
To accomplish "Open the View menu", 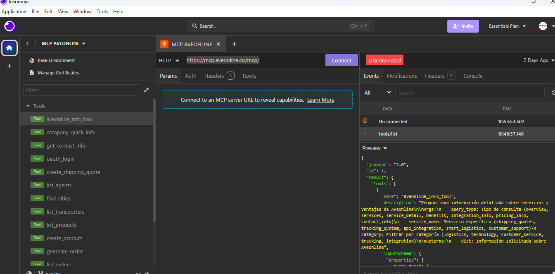I will point(63,12).
